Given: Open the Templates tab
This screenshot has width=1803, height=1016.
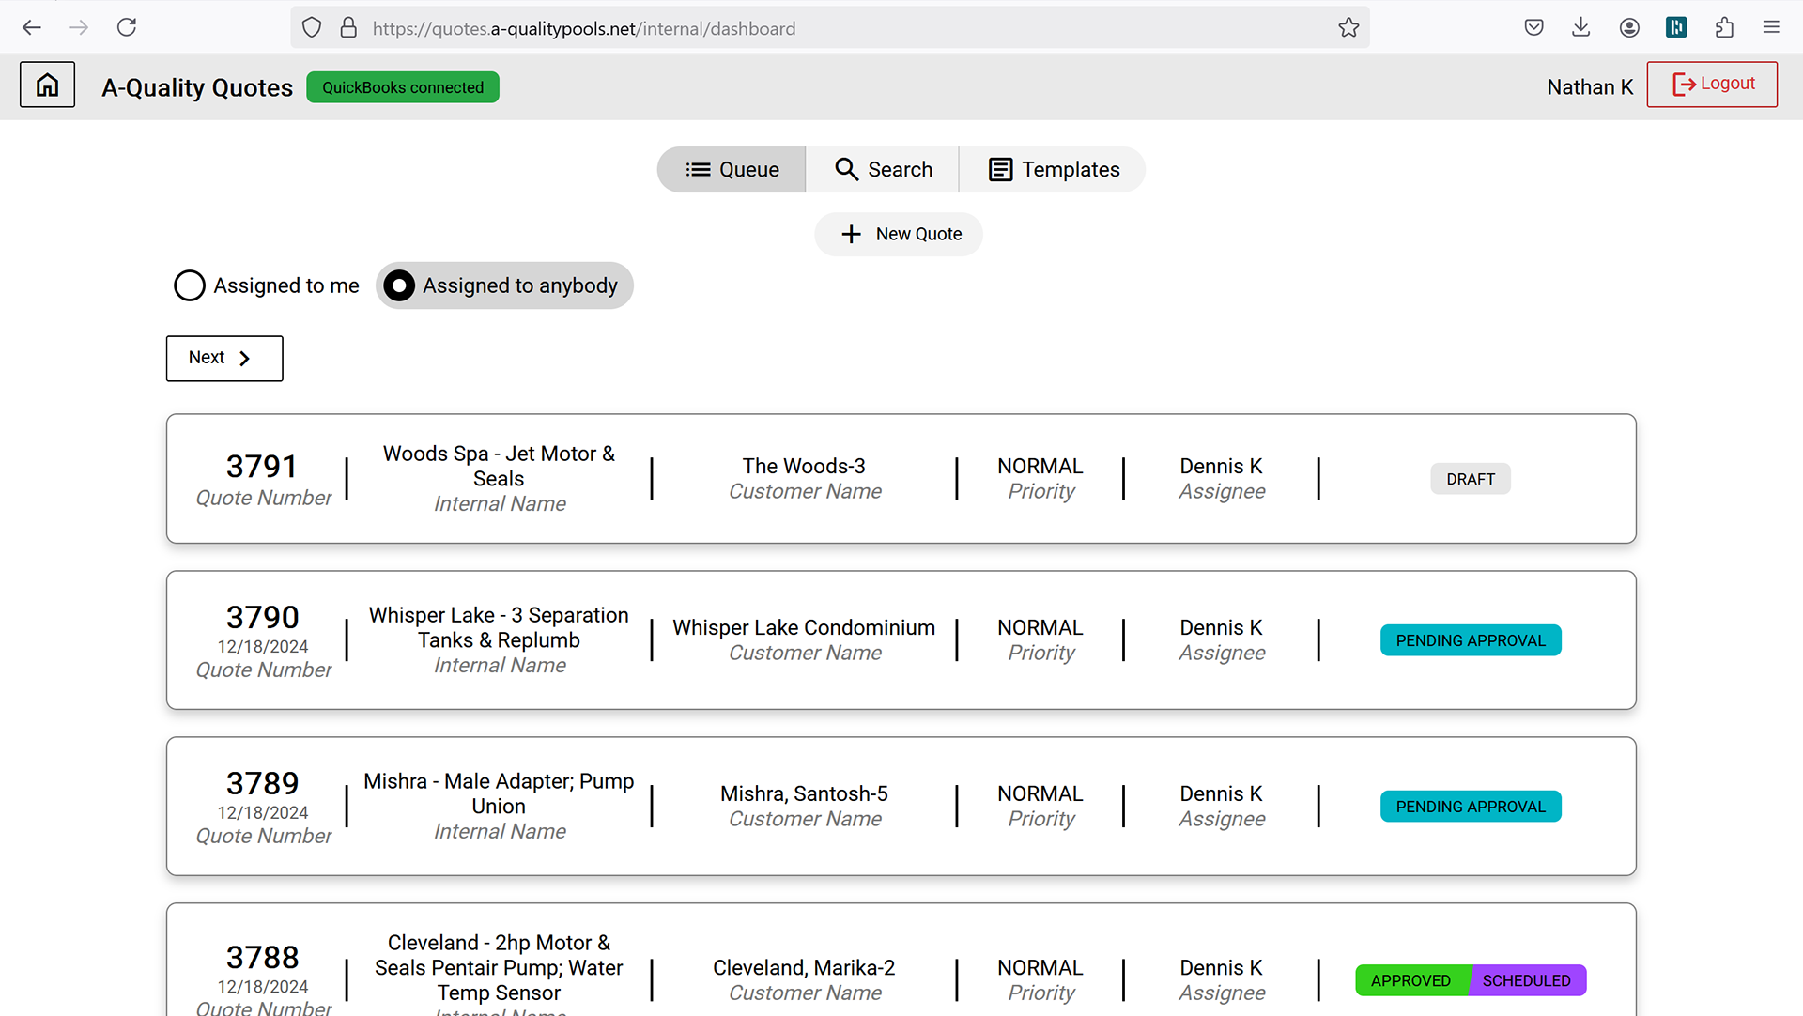Looking at the screenshot, I should click(1053, 170).
